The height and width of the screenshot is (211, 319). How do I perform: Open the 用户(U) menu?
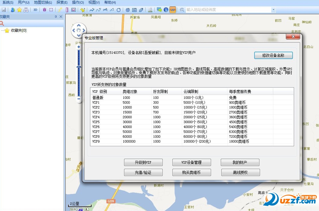tap(24, 2)
